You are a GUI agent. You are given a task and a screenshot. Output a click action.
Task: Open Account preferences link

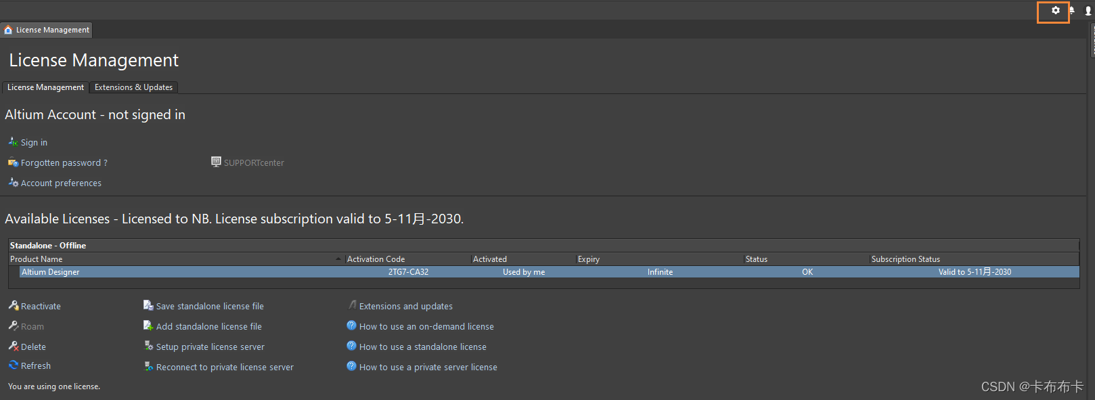coord(61,183)
